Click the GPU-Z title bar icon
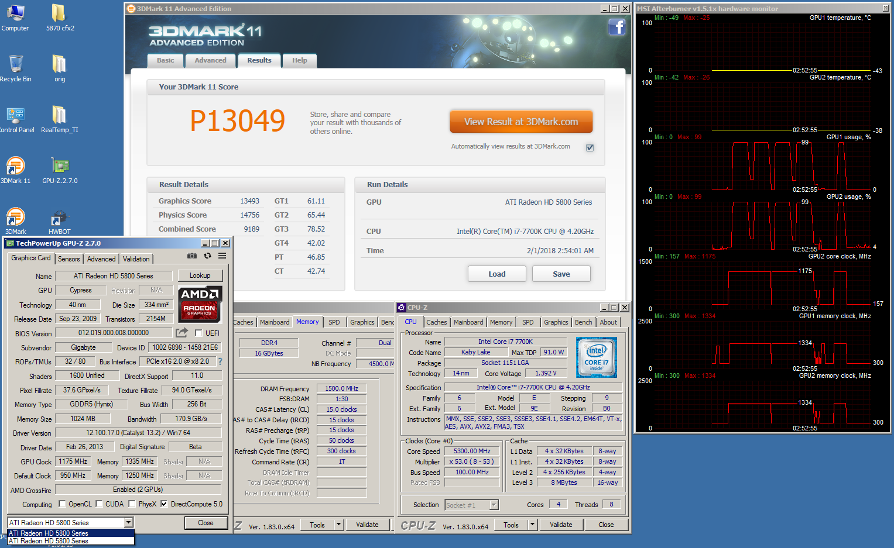Screen dimensions: 894x548 pyautogui.click(x=10, y=243)
